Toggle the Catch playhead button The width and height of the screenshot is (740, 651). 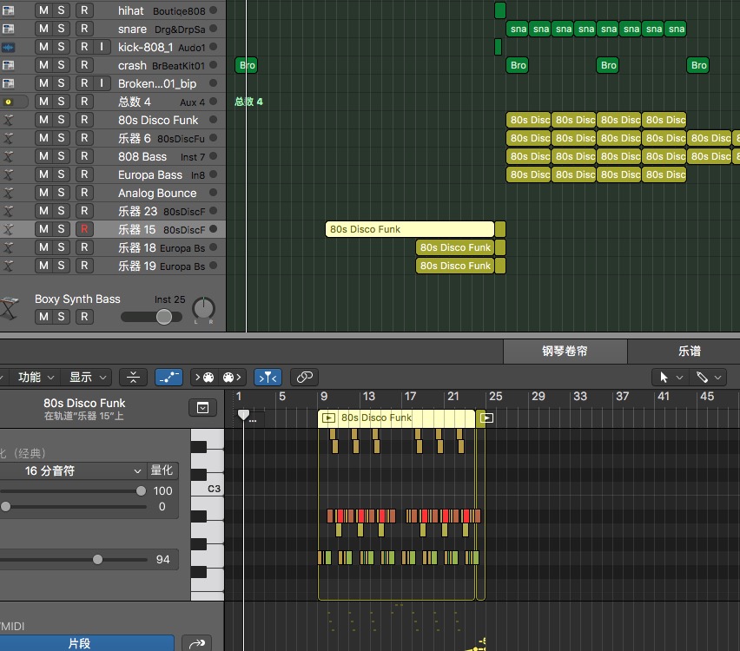click(268, 377)
